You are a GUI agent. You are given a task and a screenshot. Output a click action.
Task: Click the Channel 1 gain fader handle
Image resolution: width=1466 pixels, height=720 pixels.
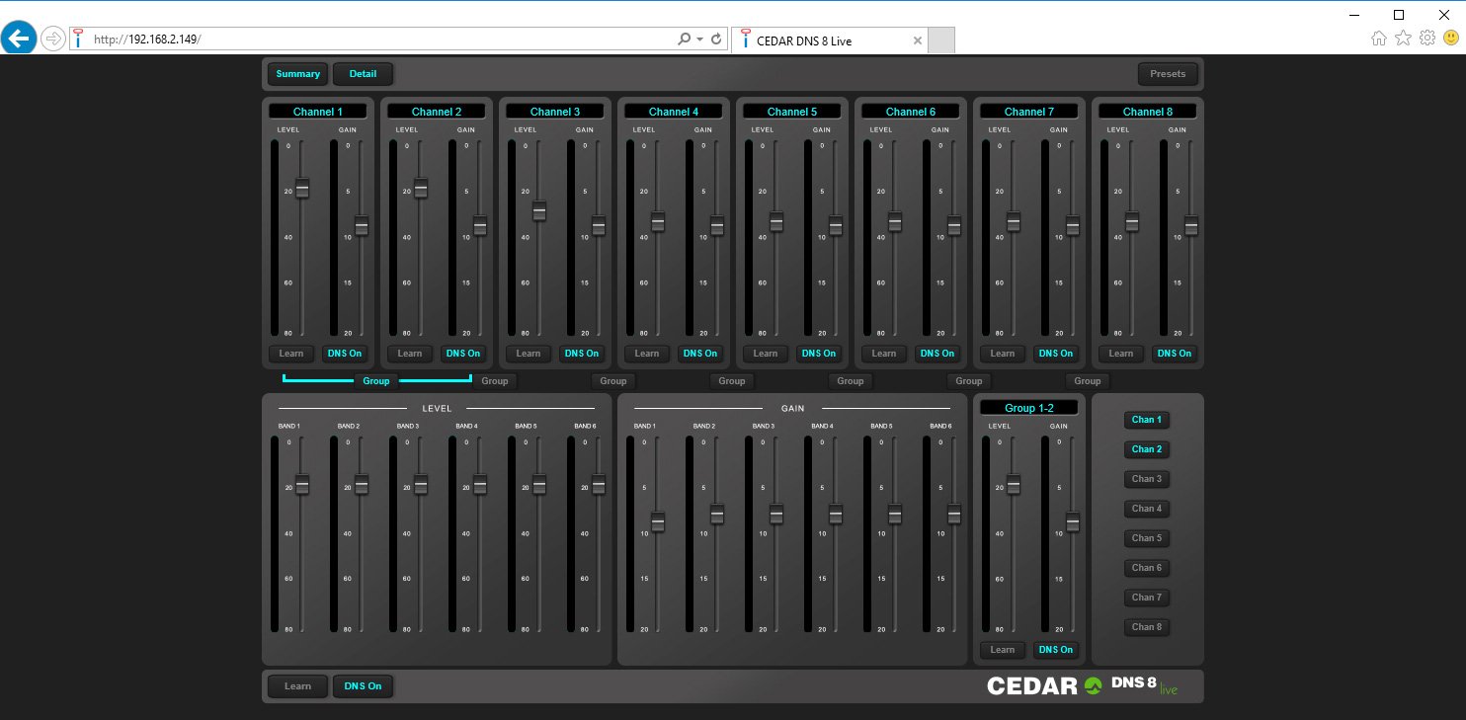(362, 226)
